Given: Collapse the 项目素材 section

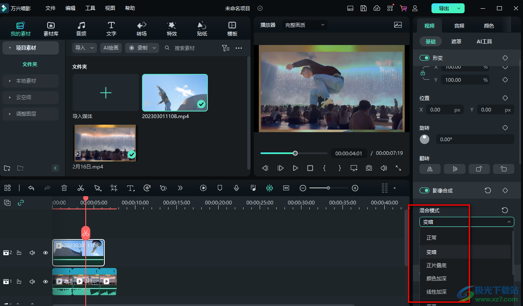Looking at the screenshot, I should tap(31, 48).
